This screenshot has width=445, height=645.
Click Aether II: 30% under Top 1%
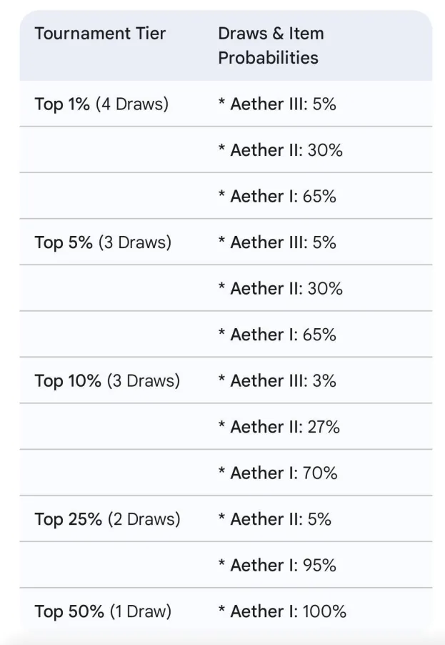click(x=280, y=150)
